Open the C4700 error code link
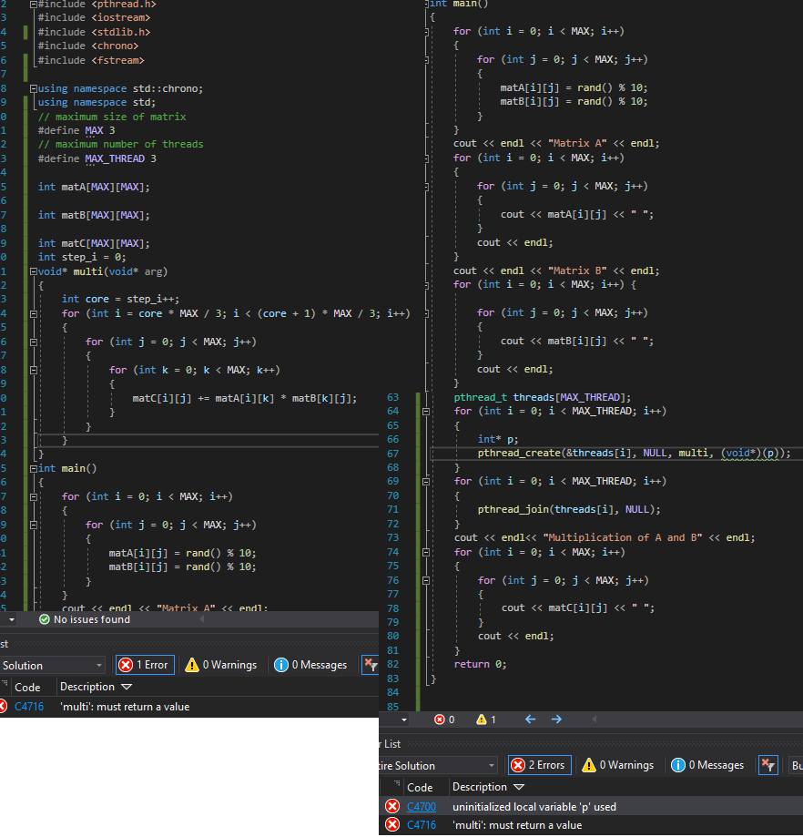The image size is (803, 837). [x=422, y=807]
